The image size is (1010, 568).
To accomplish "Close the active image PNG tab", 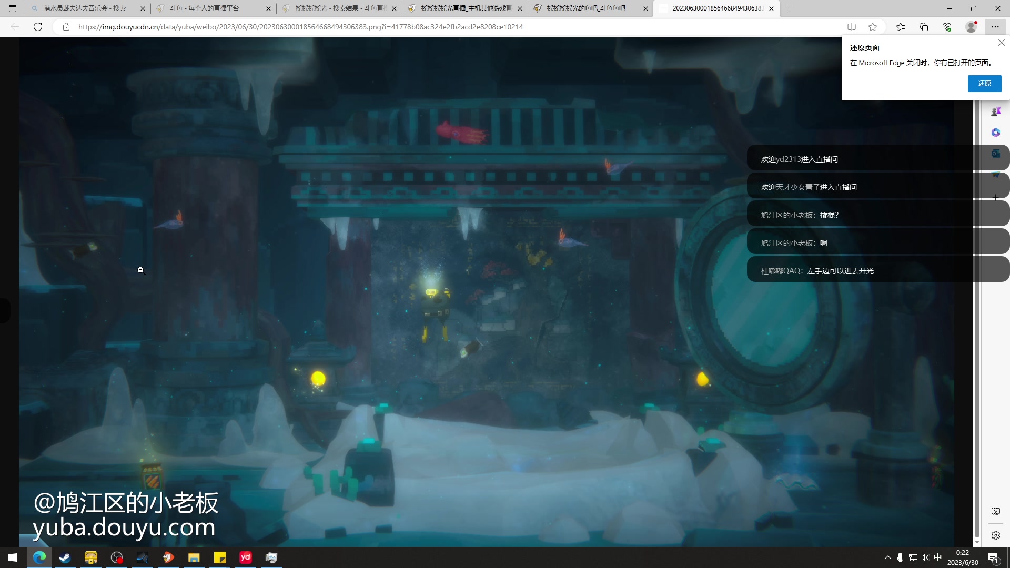I will click(x=771, y=8).
